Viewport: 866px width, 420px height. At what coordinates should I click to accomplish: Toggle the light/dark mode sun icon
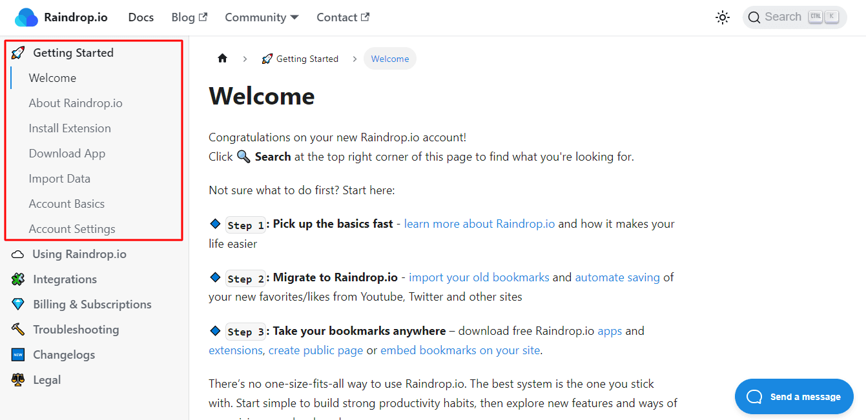pos(723,17)
